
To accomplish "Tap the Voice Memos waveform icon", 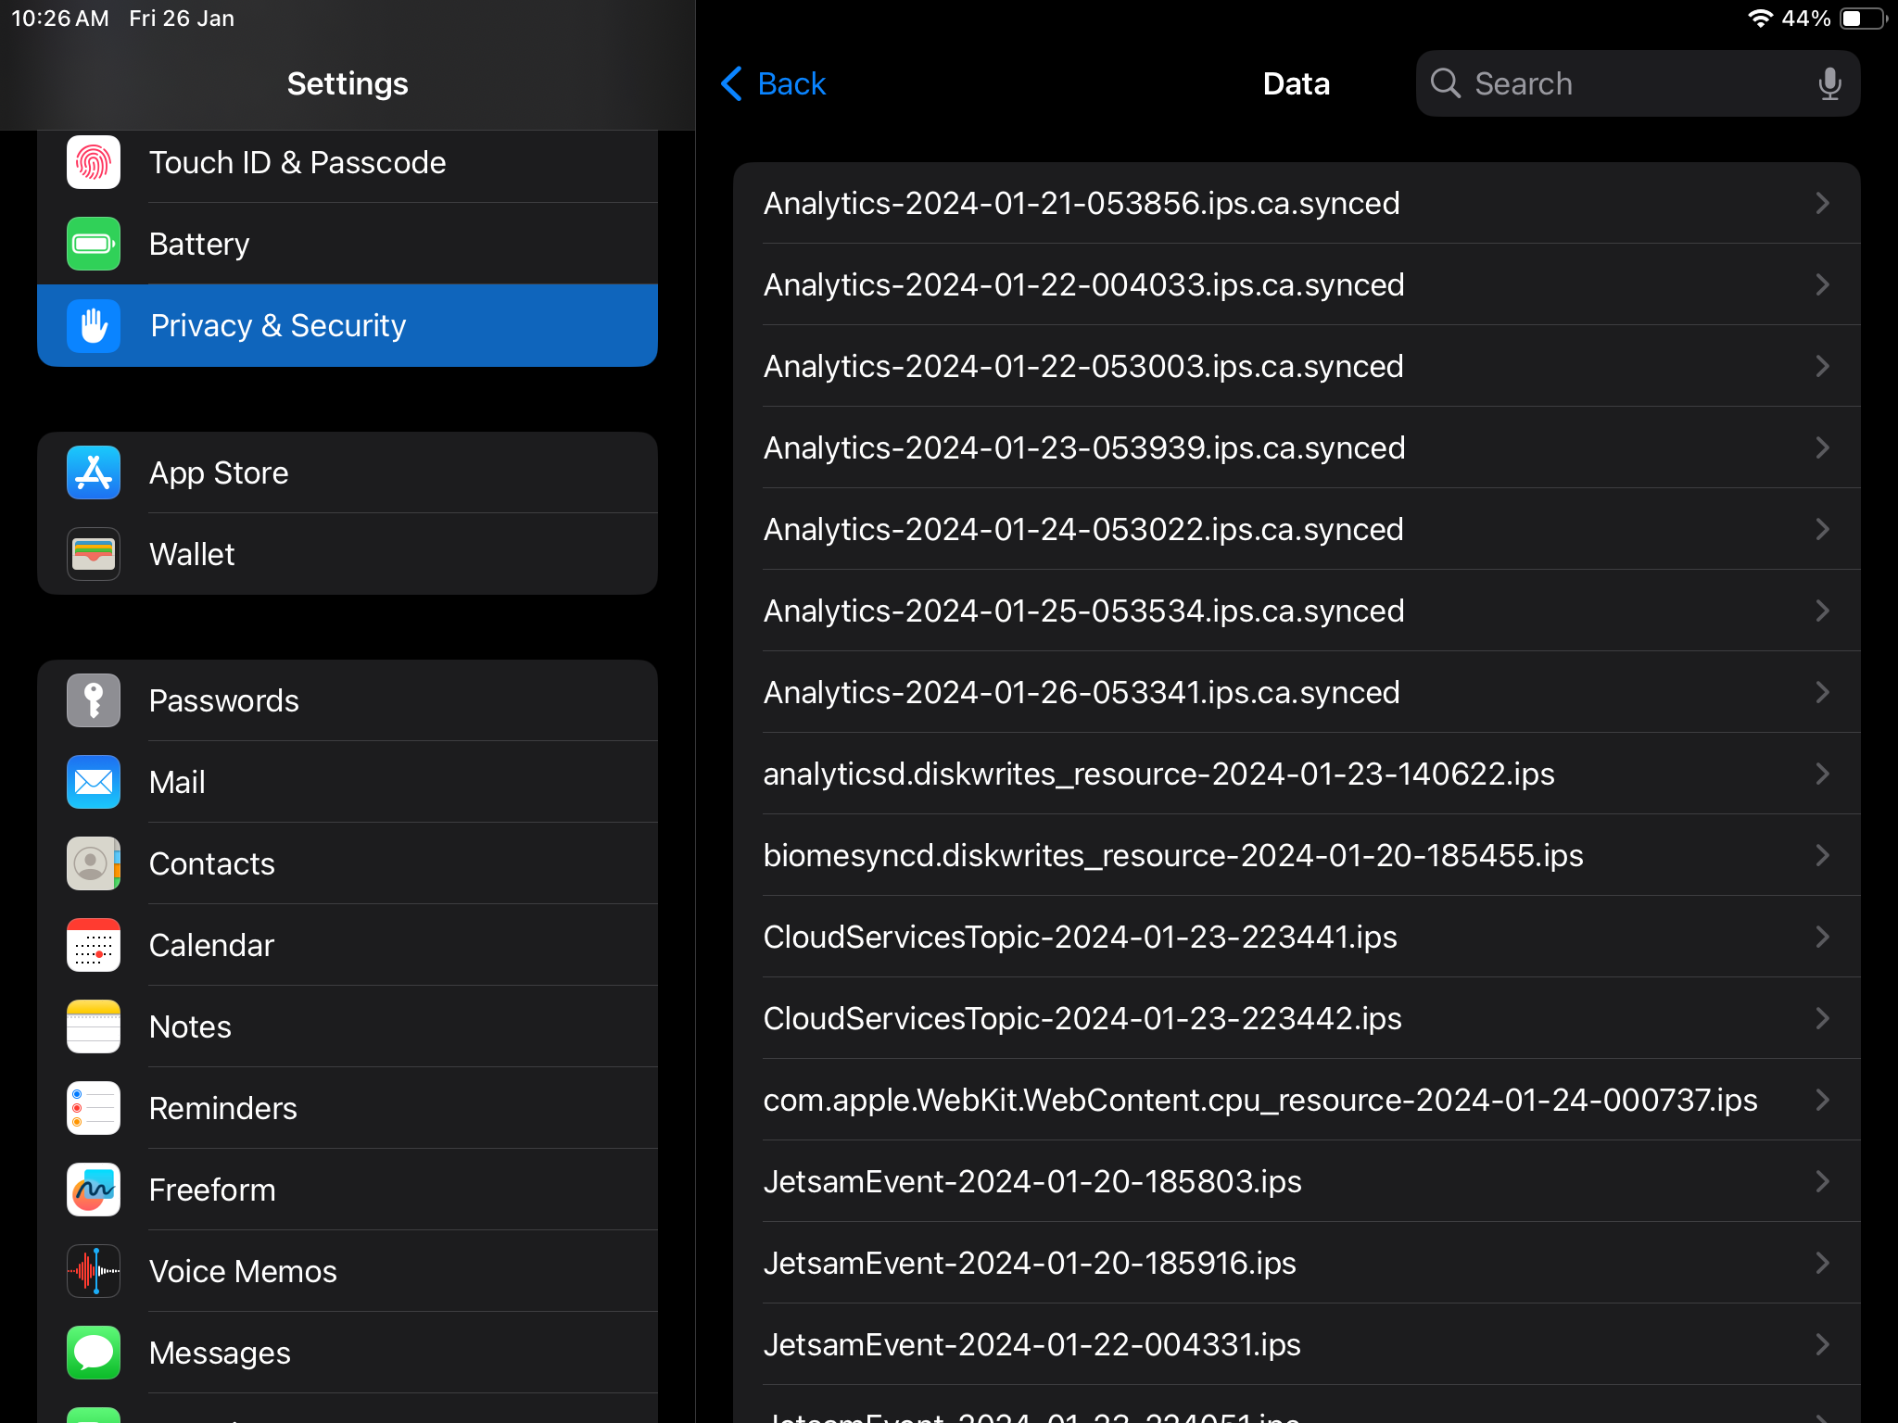I will [x=93, y=1271].
